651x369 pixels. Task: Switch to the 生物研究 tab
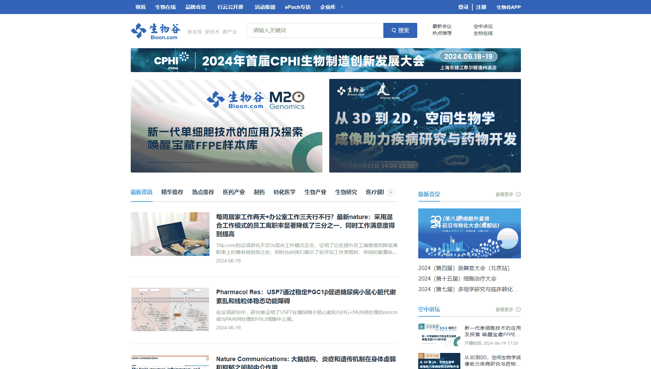346,192
